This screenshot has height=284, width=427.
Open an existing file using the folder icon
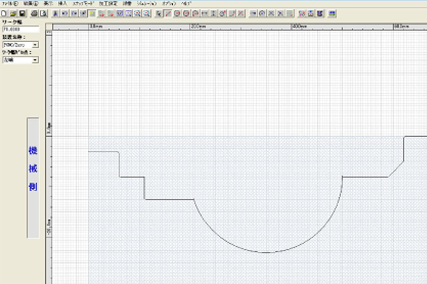[13, 14]
